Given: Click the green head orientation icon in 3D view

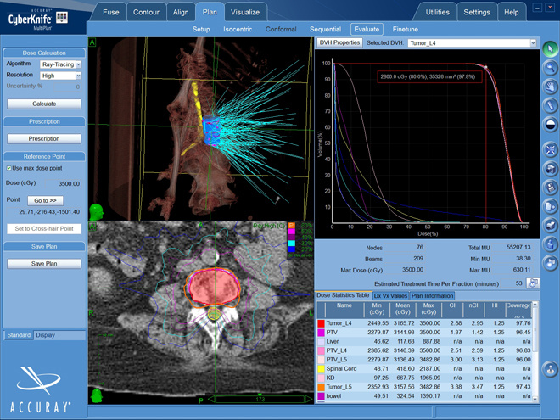Looking at the screenshot, I should coord(96,212).
